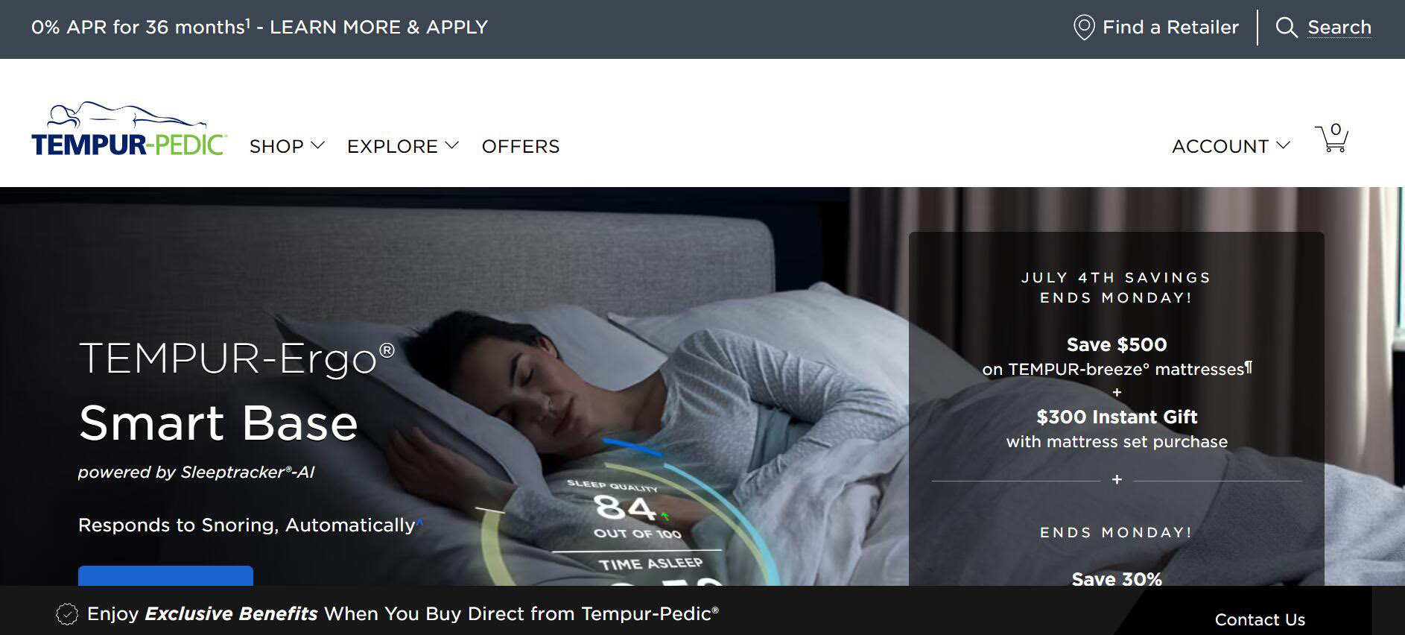The height and width of the screenshot is (635, 1405).
Task: Click the location pin icon
Action: tap(1083, 28)
